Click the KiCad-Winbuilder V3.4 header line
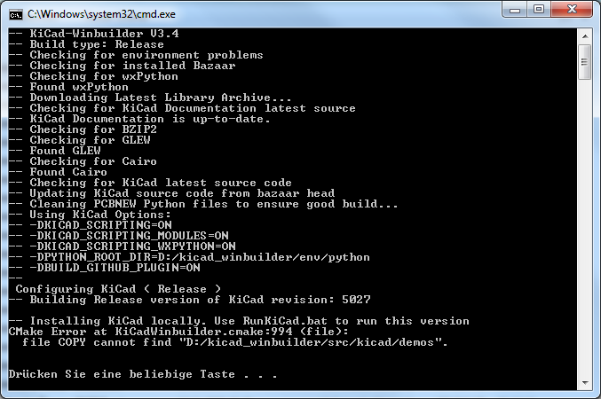601x399 pixels. click(93, 34)
